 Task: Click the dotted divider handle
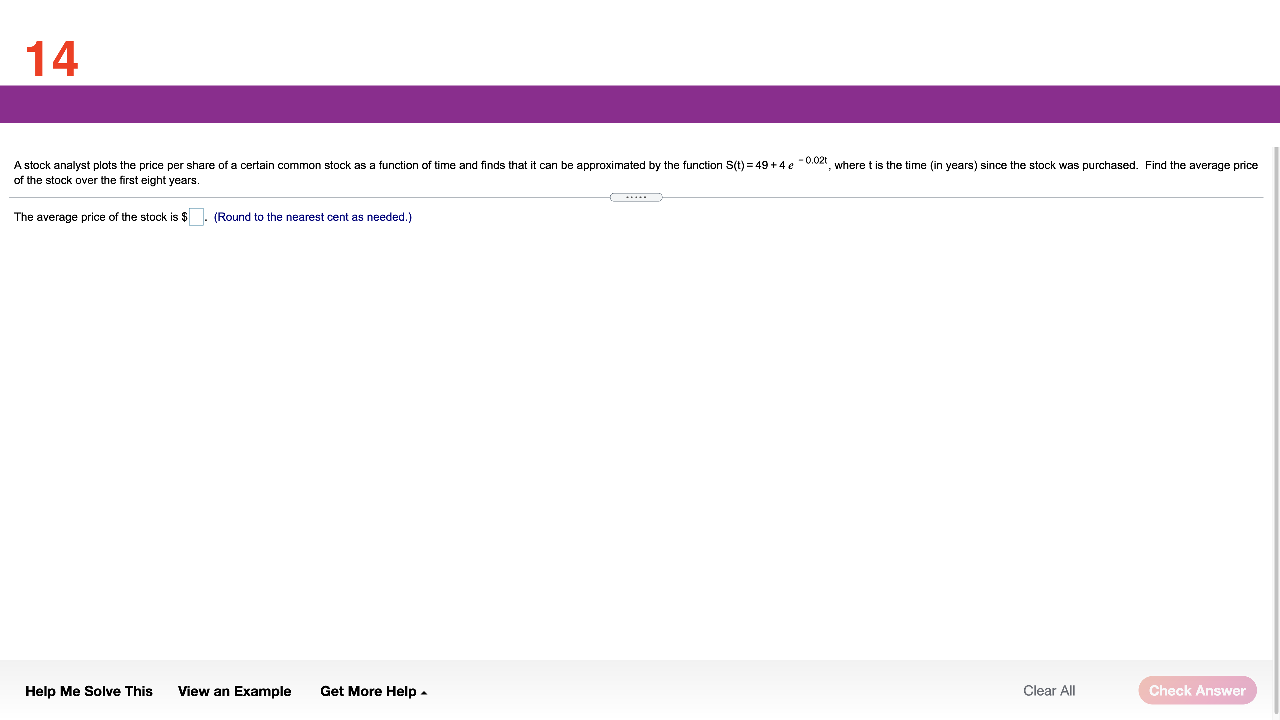click(x=635, y=197)
